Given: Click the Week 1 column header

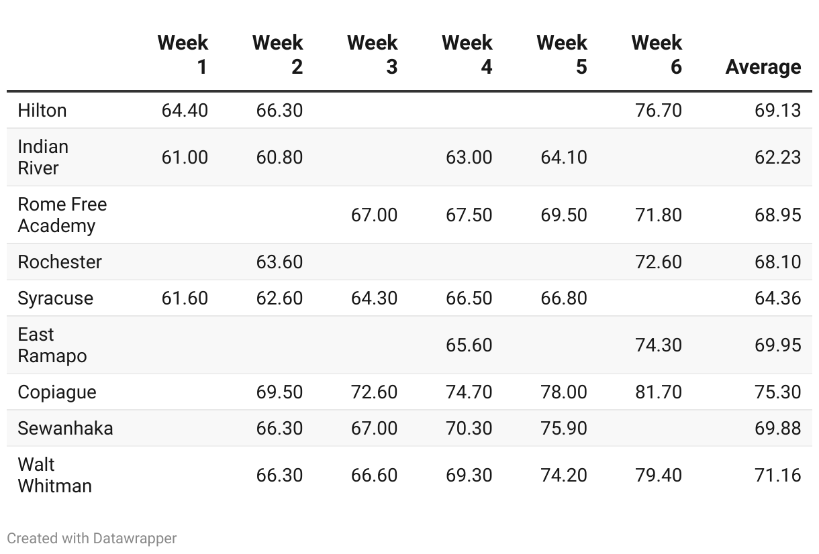Looking at the screenshot, I should (x=183, y=54).
